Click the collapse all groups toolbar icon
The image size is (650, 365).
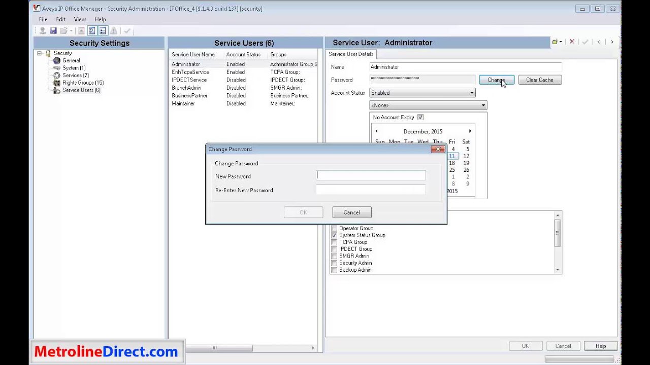pos(81,31)
